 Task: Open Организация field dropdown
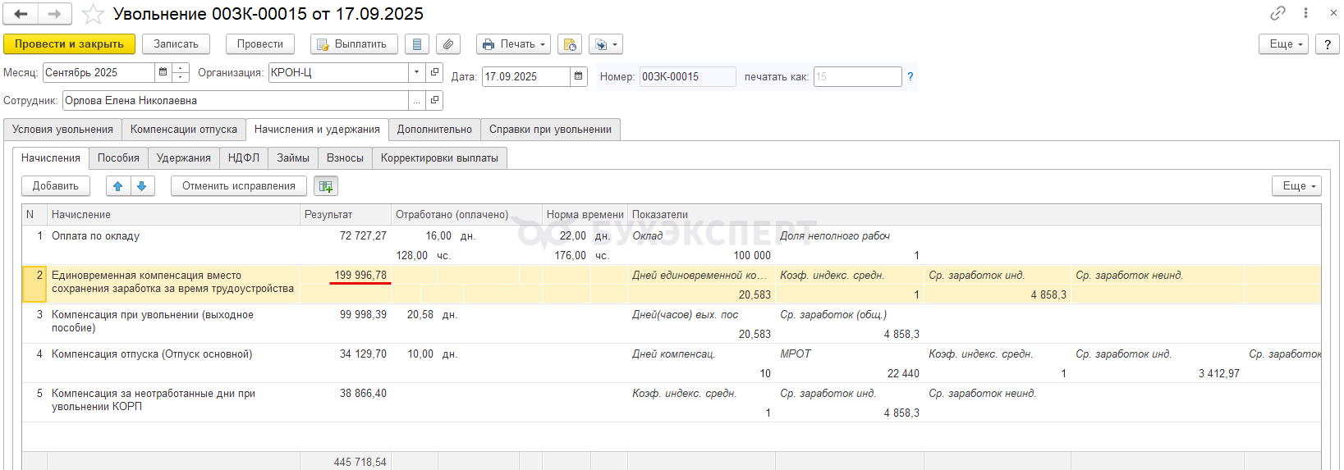pyautogui.click(x=416, y=72)
